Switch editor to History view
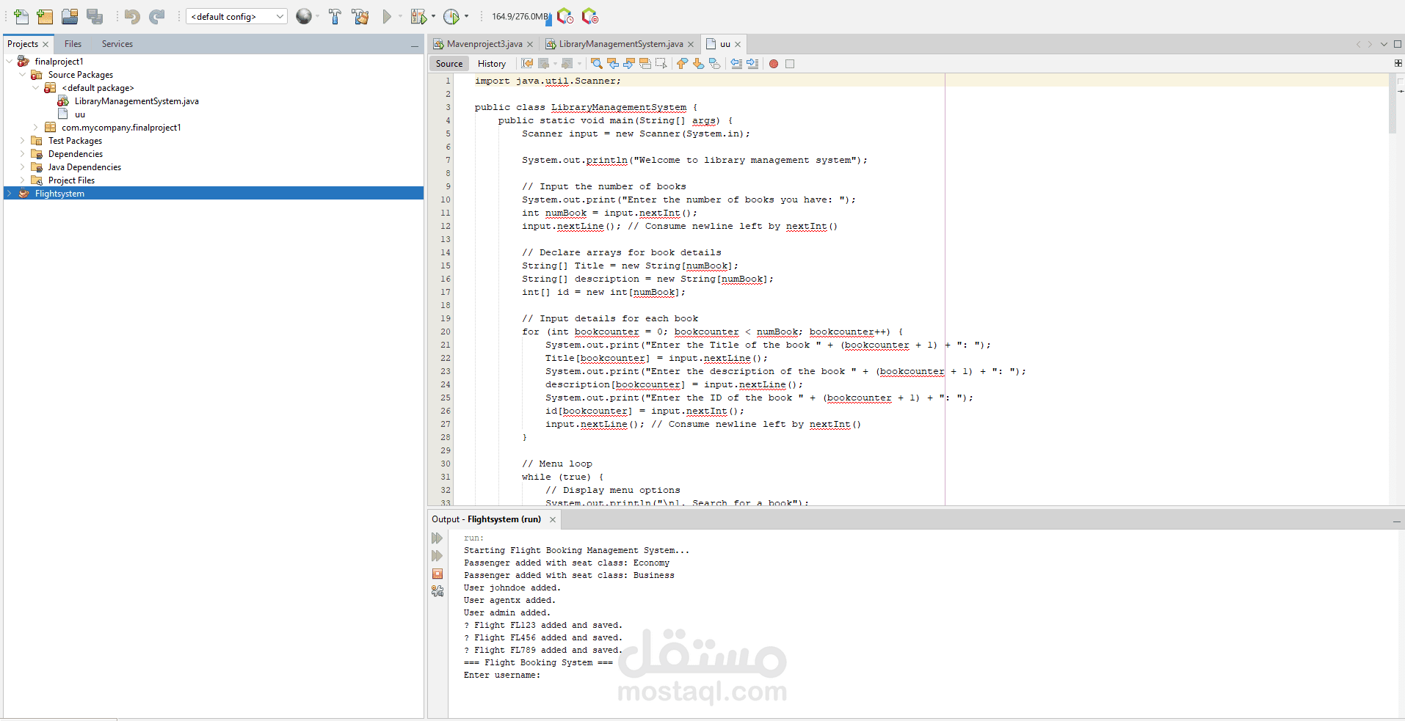Viewport: 1405px width, 721px height. tap(492, 64)
